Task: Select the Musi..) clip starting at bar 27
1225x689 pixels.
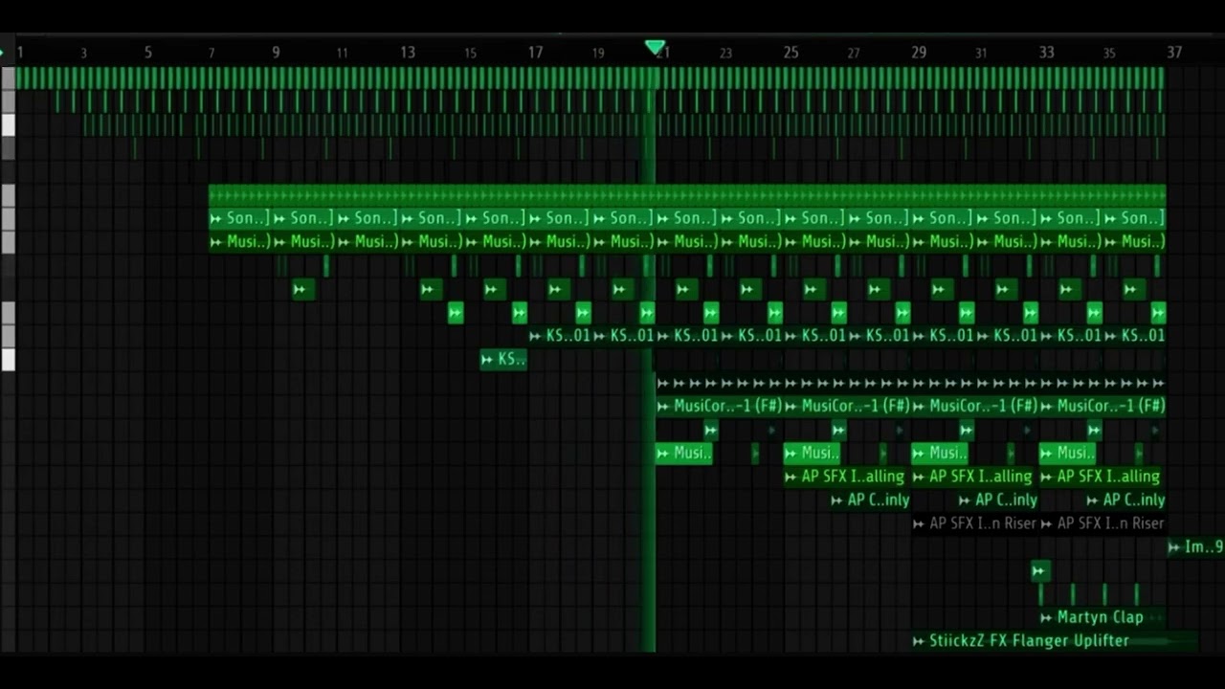Action: [x=879, y=242]
